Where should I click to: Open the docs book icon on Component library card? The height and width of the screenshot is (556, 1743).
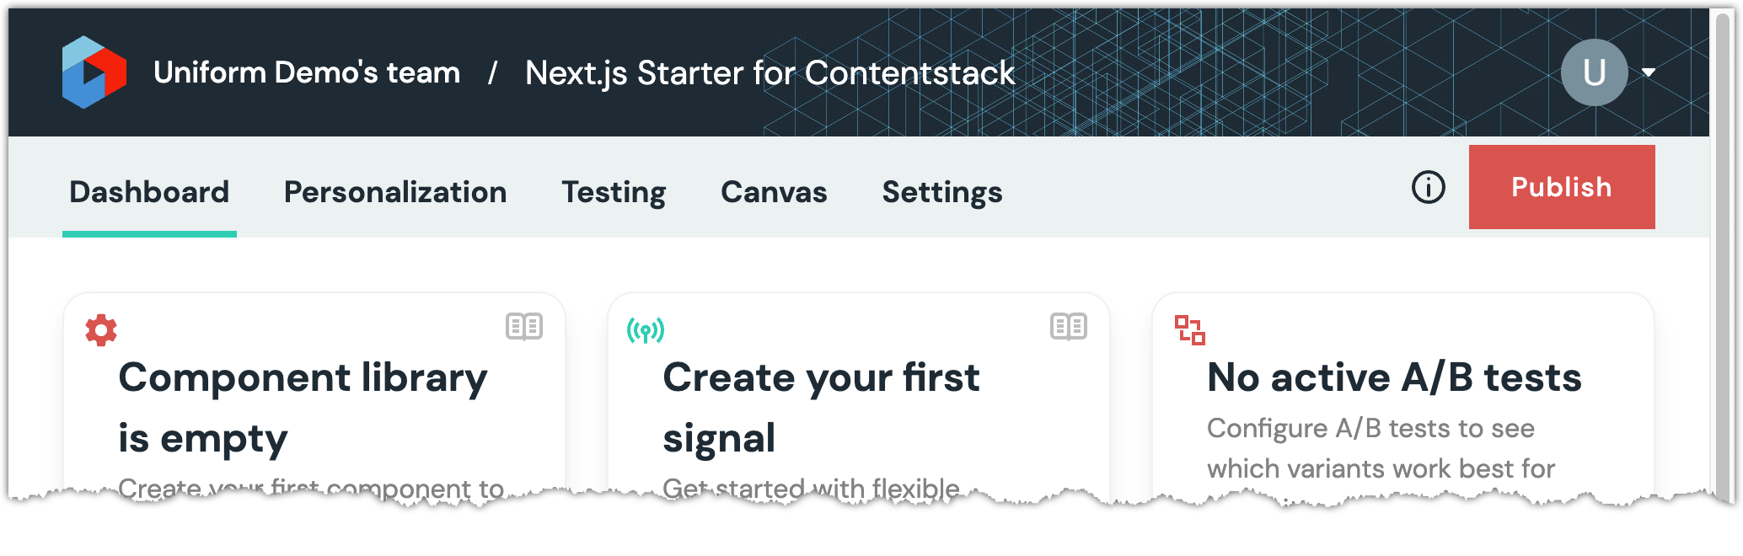tap(523, 326)
